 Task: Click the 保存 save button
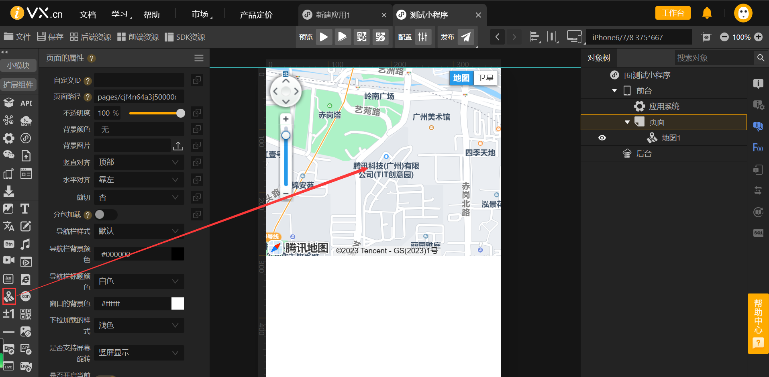click(x=50, y=37)
